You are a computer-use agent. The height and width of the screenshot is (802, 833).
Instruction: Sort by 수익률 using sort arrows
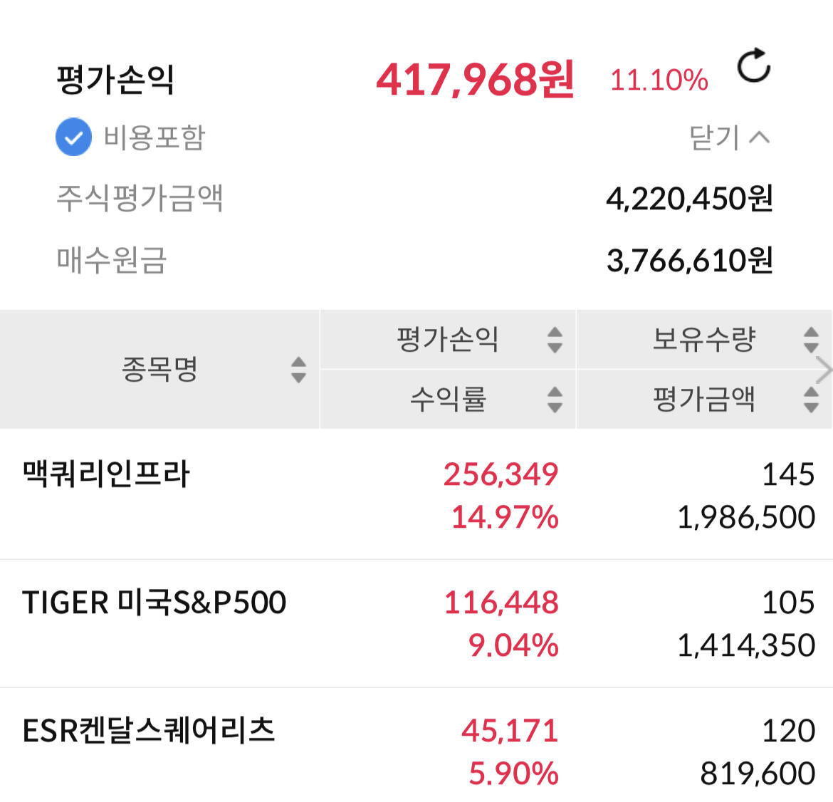point(555,400)
